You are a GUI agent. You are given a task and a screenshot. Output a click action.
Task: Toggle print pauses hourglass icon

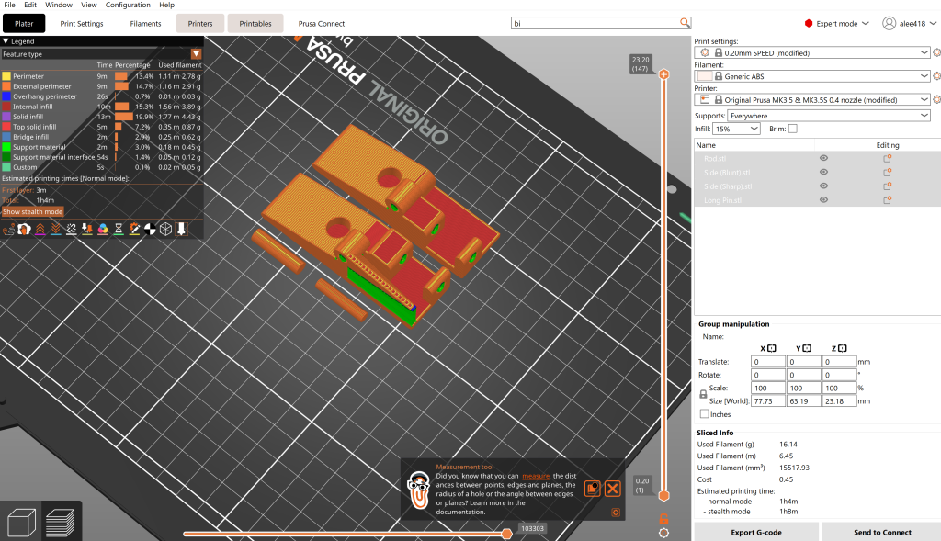[x=119, y=229]
